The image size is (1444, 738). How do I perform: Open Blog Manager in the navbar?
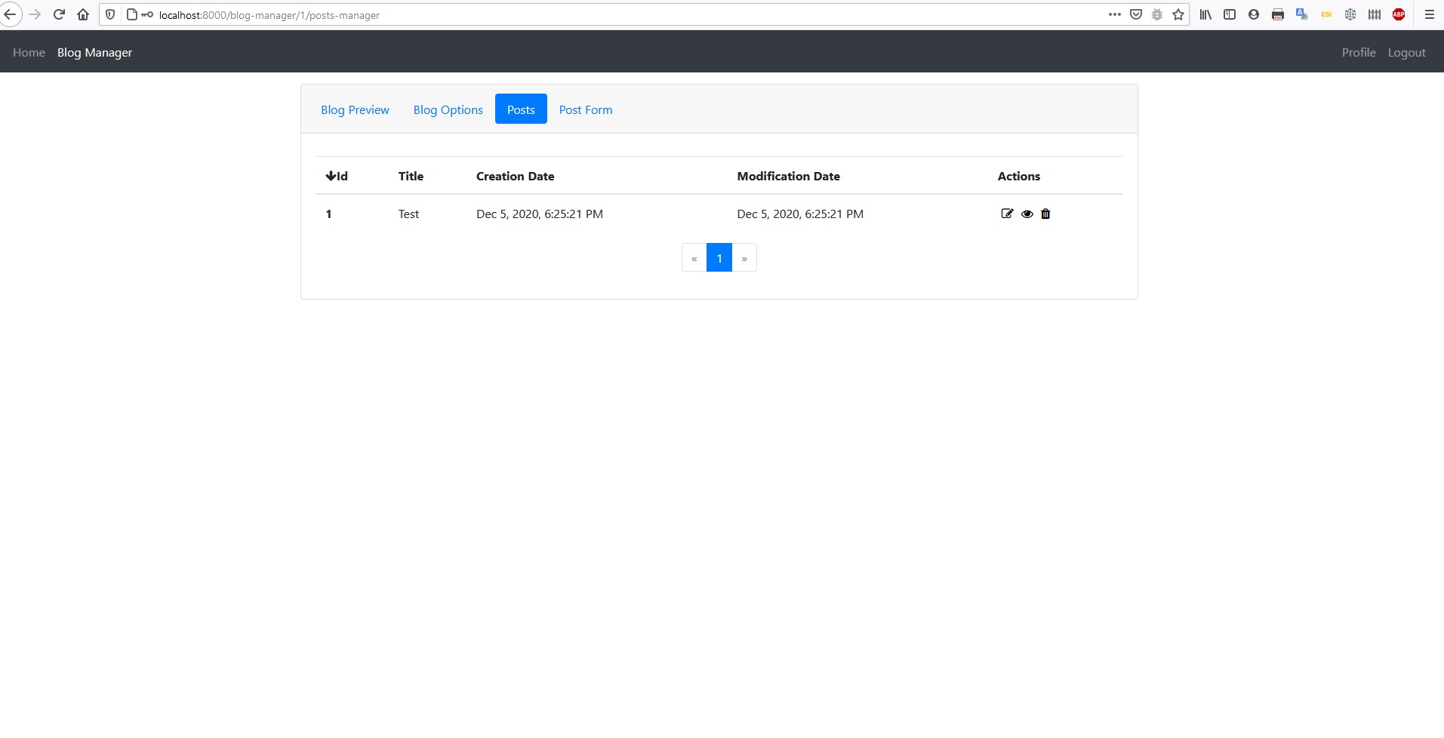[x=94, y=52]
